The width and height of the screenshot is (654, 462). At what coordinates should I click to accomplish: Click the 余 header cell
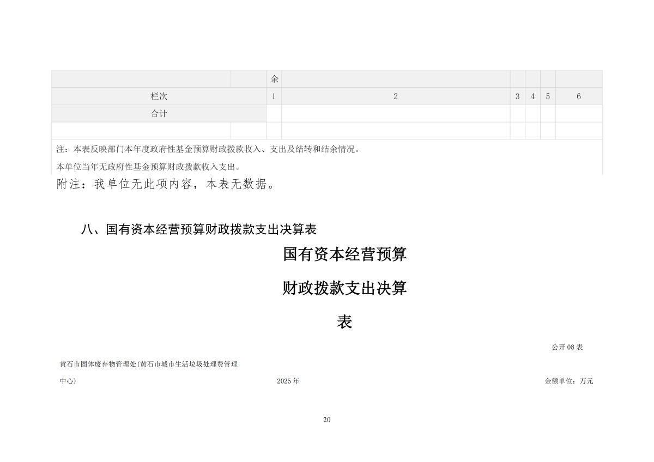tap(274, 79)
